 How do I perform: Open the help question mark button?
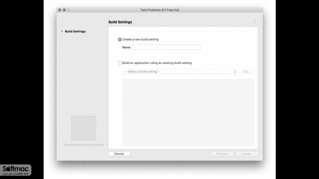click(x=255, y=22)
